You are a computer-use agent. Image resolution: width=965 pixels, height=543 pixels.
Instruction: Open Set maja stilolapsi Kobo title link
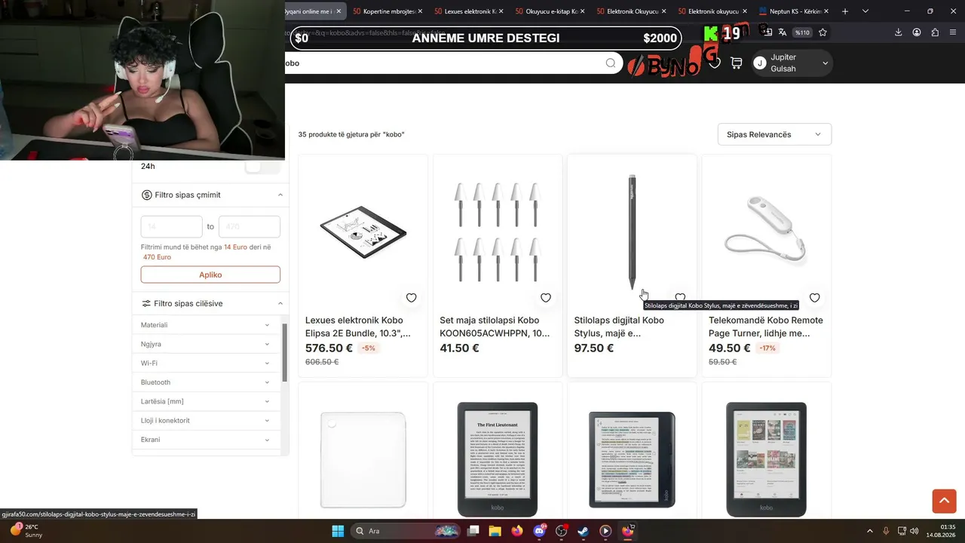[495, 327]
